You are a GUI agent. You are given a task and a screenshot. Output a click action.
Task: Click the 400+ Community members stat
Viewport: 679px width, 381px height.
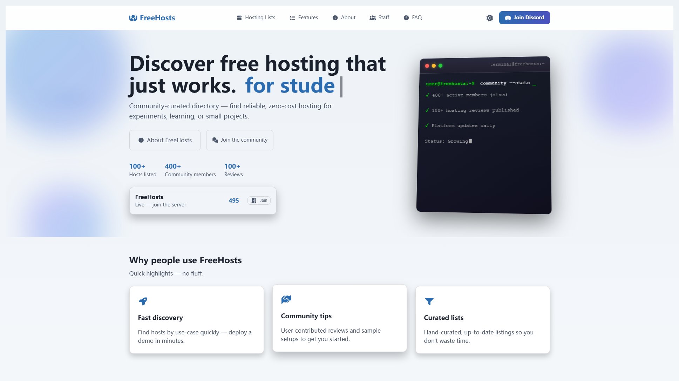tap(190, 170)
